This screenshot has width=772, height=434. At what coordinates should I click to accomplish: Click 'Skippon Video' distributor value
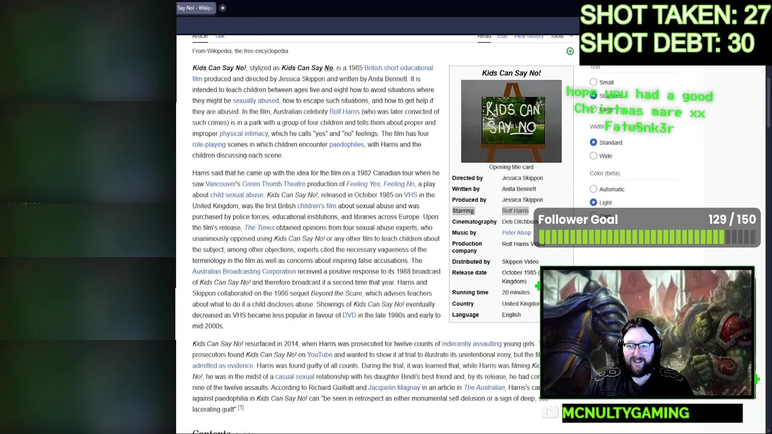[520, 262]
